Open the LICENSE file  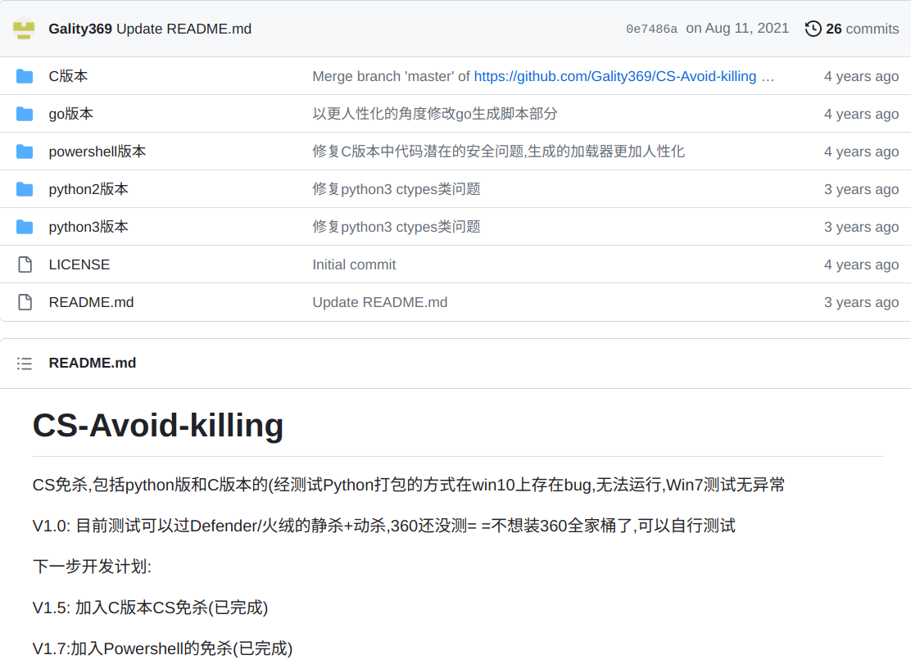(x=79, y=264)
